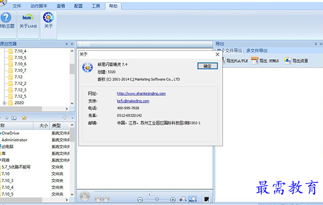
Task: Click the add plus icon in file panel toolbar
Action: tap(65, 118)
